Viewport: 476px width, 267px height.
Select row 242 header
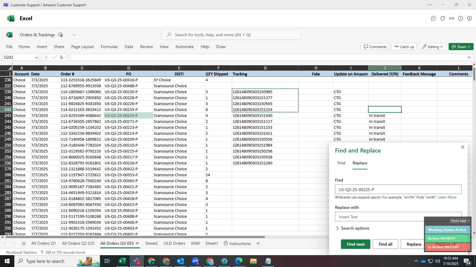click(x=6, y=109)
